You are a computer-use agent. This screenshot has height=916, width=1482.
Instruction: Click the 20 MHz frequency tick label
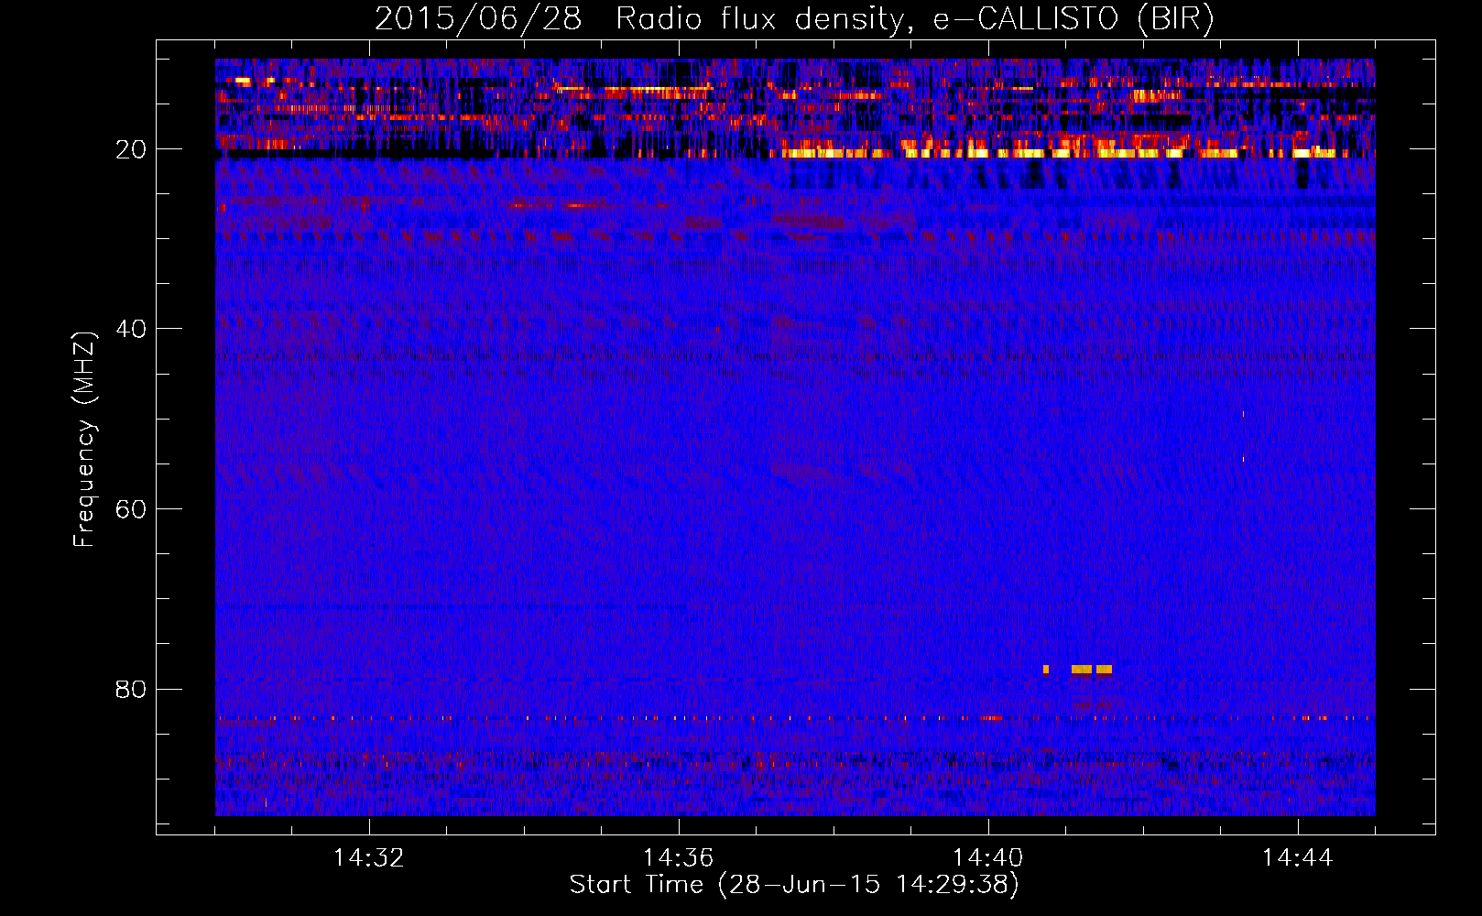(x=131, y=149)
